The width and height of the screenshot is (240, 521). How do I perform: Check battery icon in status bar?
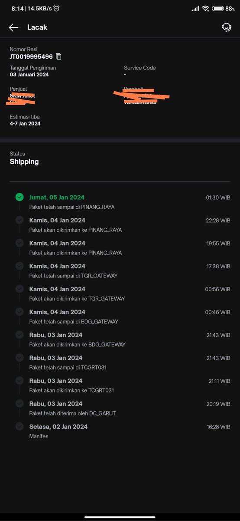coord(218,8)
